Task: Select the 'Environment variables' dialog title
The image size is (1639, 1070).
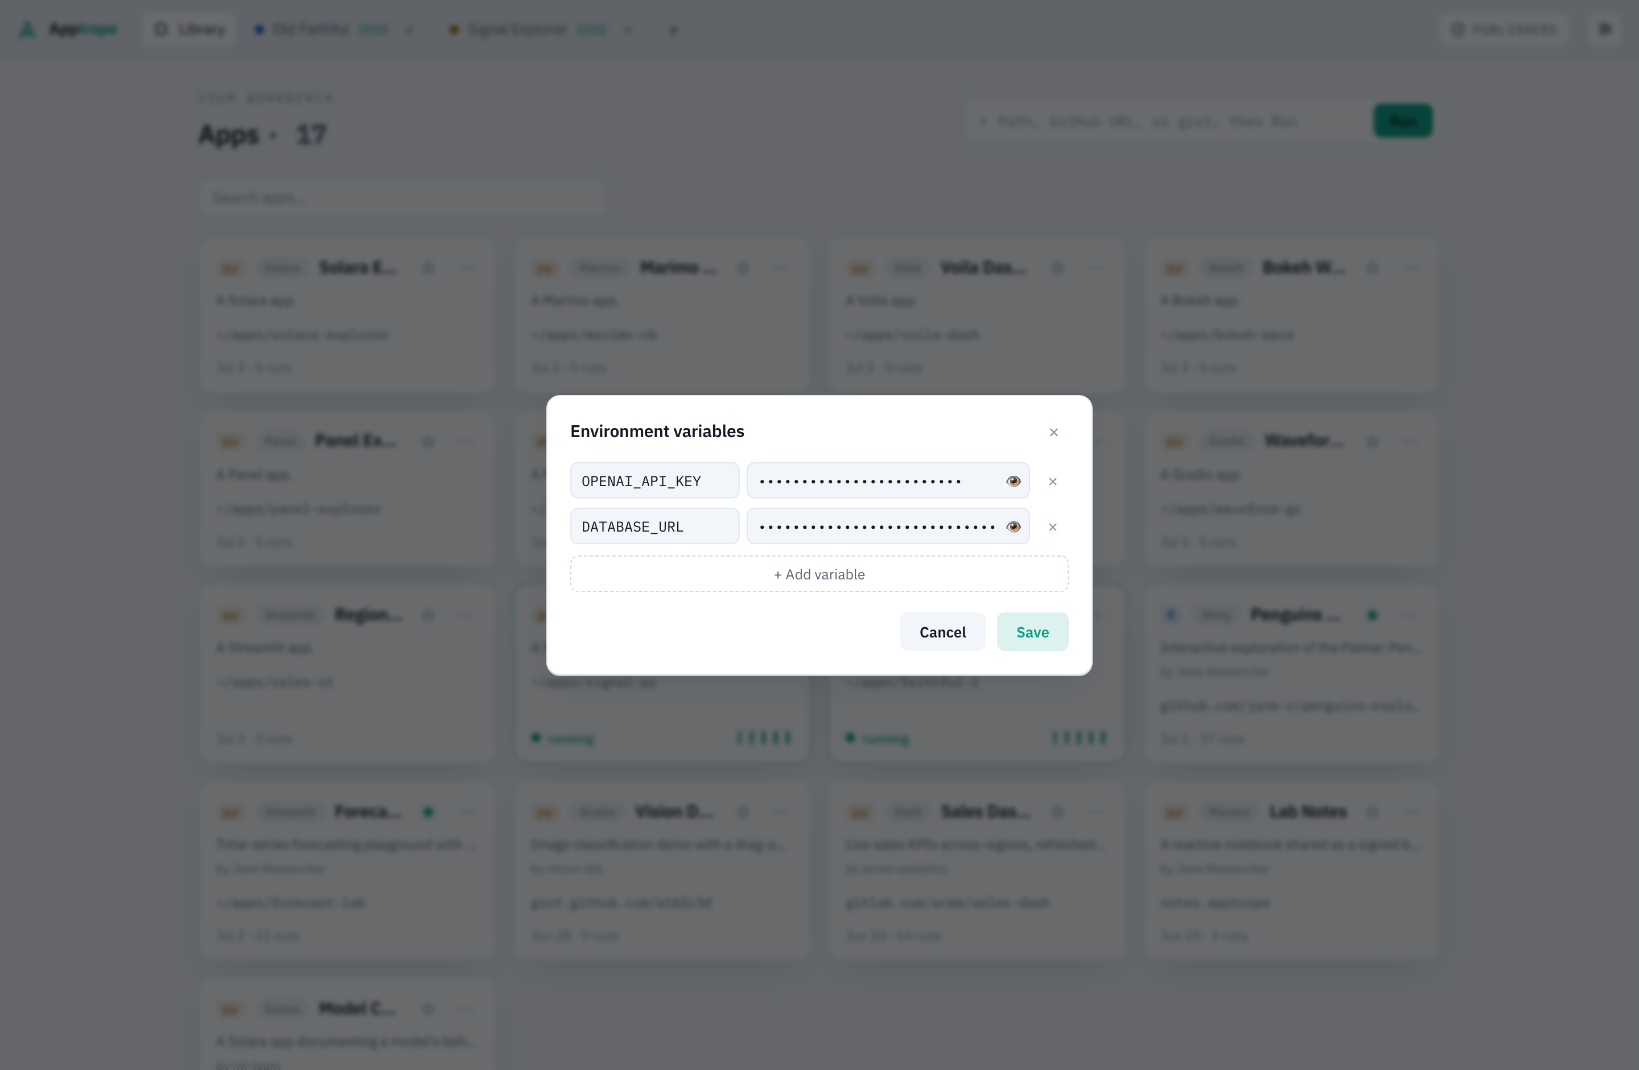Action: (x=657, y=431)
